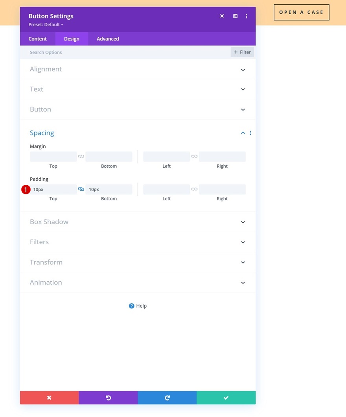Toggle linked padding top and bottom values

click(81, 189)
